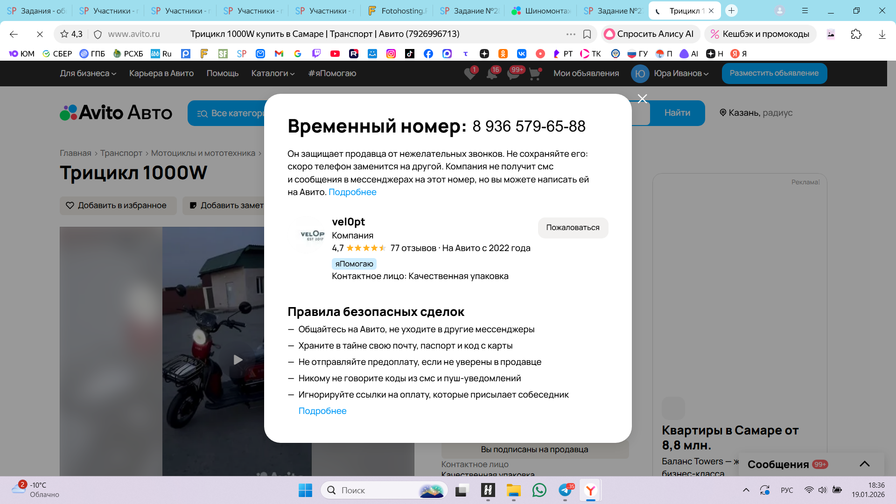Open notifications bell icon
The height and width of the screenshot is (504, 896).
pyautogui.click(x=492, y=74)
